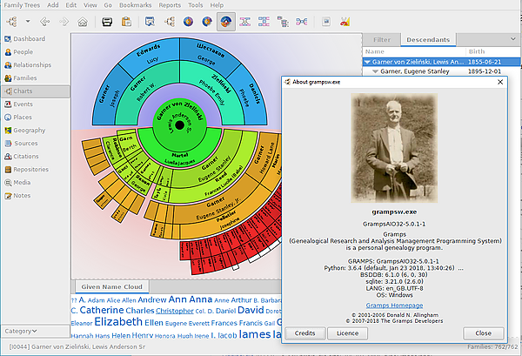Sort by the Birth column header
Viewport: 522px width, 356px height.
[492, 51]
